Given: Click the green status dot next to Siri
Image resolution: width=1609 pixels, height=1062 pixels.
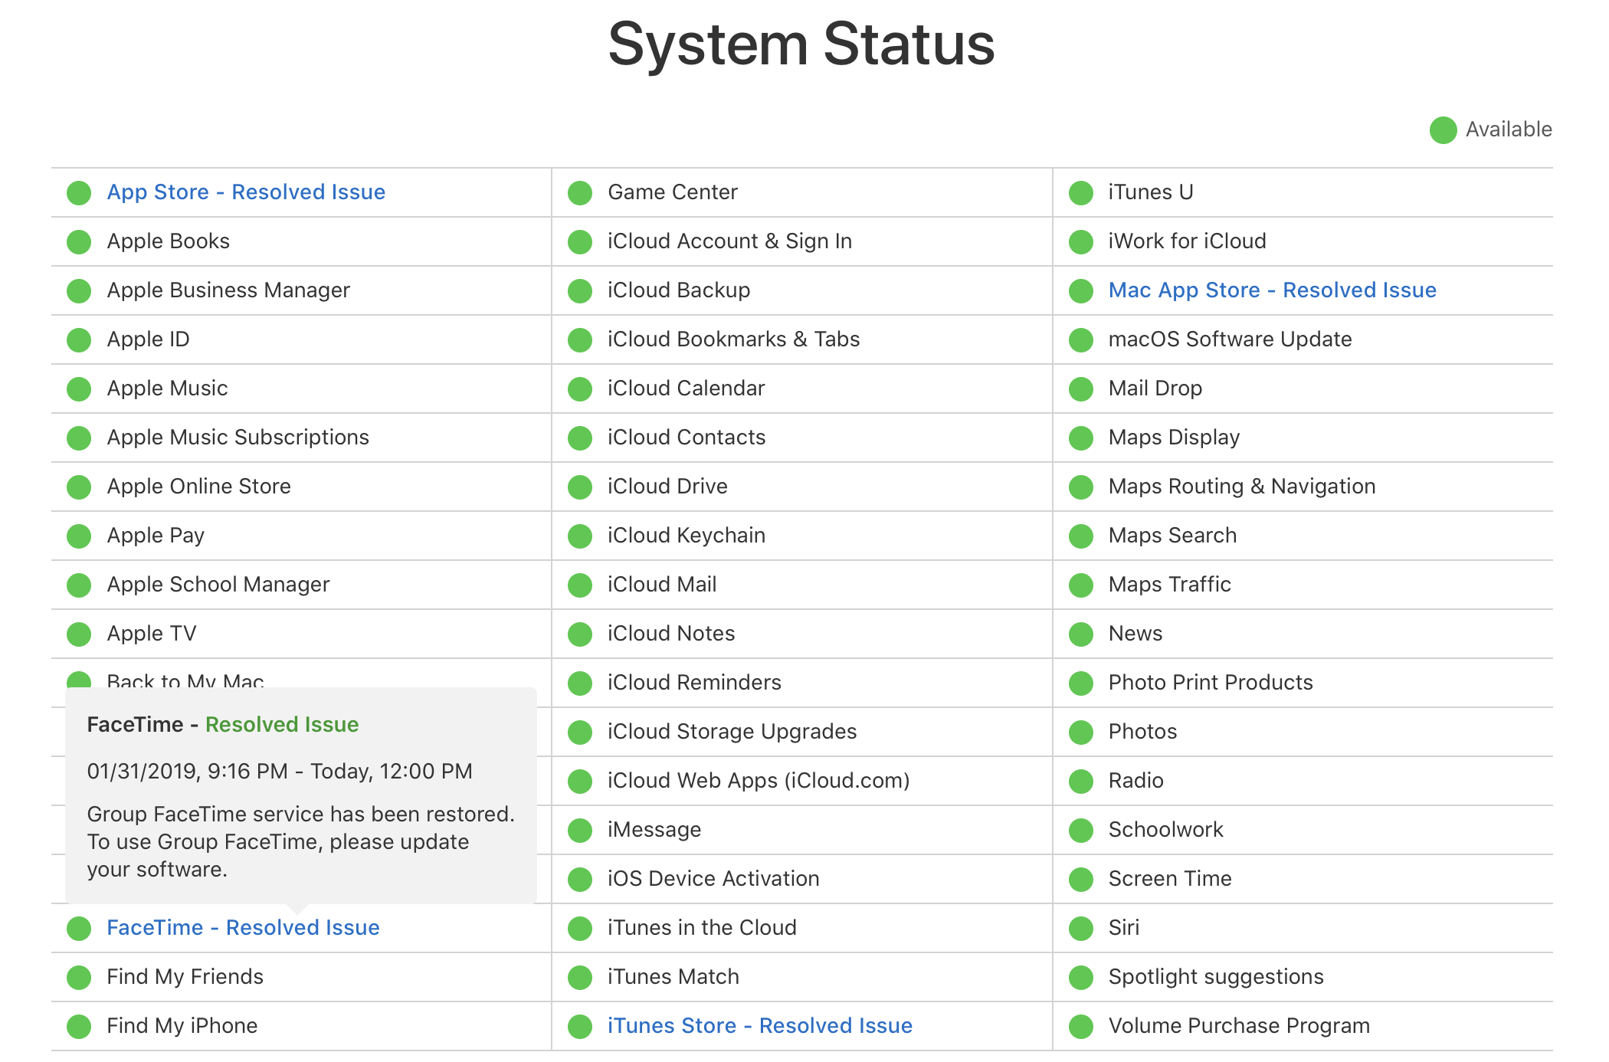Looking at the screenshot, I should (1080, 929).
